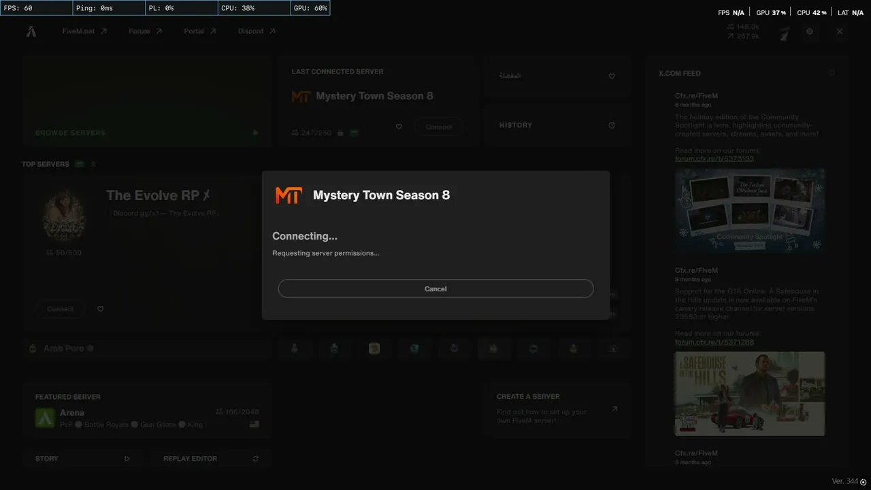Click the fifth server icon in the strip
The width and height of the screenshot is (871, 490).
click(454, 348)
